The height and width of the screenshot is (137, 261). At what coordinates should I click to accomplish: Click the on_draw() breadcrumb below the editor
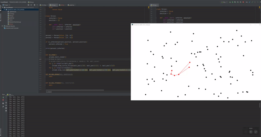click(49, 92)
